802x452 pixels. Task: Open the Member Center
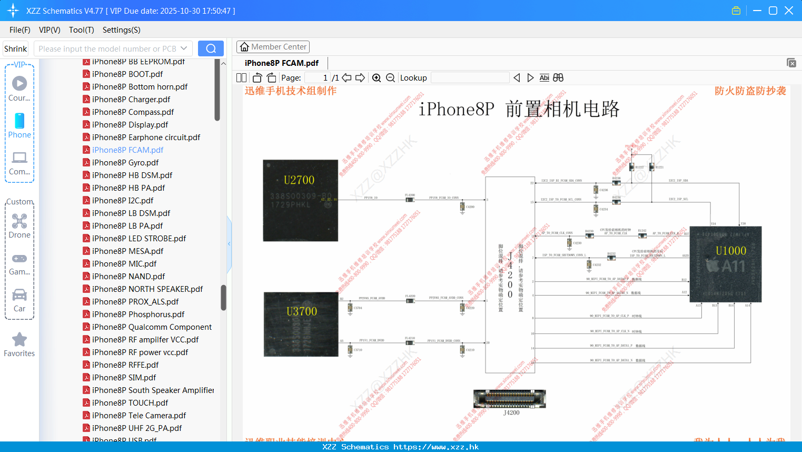pos(273,47)
